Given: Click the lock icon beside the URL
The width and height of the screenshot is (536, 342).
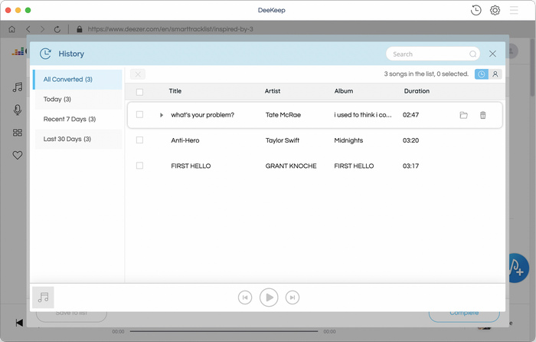Looking at the screenshot, I should pyautogui.click(x=80, y=29).
